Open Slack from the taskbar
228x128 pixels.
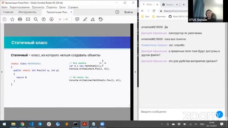[x=49, y=124]
